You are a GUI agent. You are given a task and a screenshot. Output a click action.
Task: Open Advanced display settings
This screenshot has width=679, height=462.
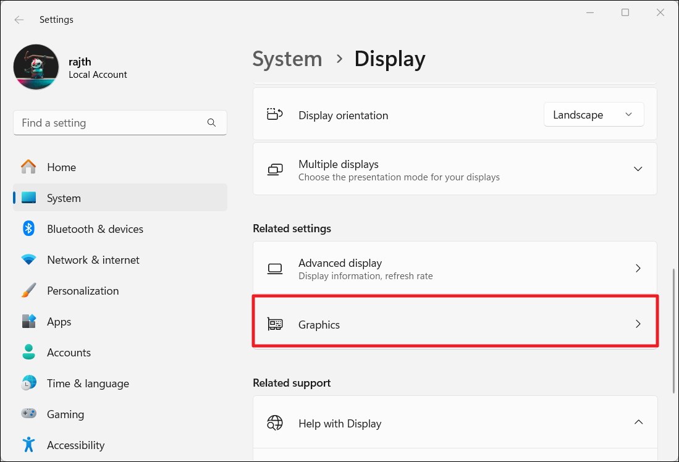click(454, 269)
